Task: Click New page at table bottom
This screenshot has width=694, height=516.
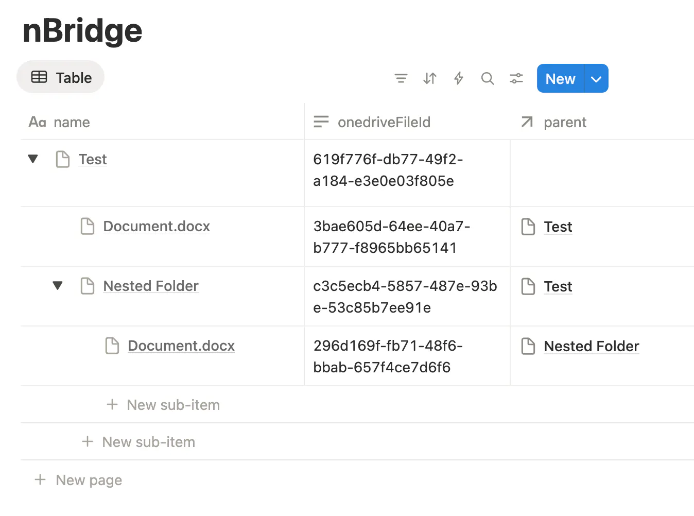Action: [x=78, y=480]
